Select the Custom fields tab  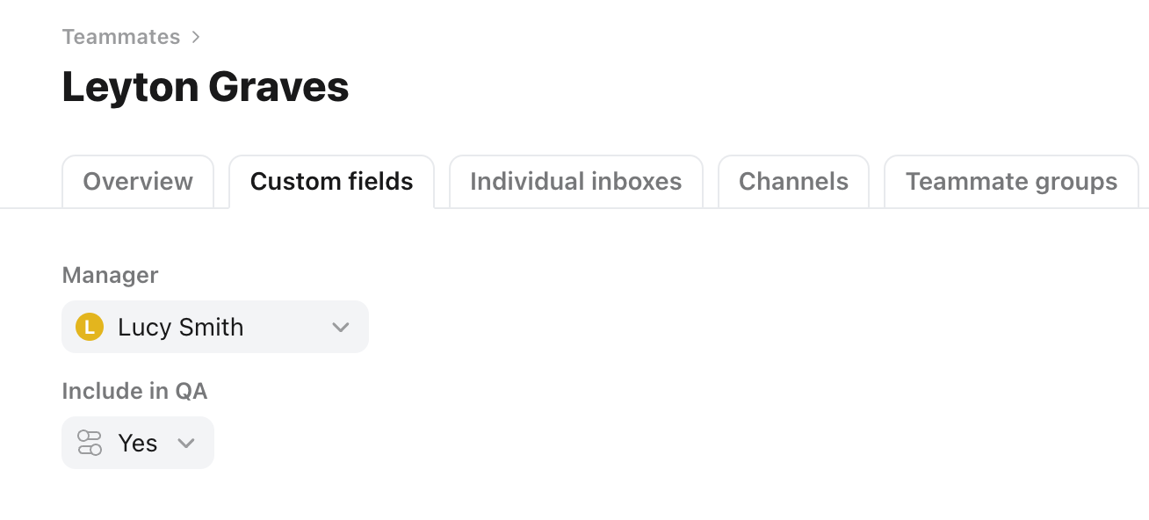331,182
